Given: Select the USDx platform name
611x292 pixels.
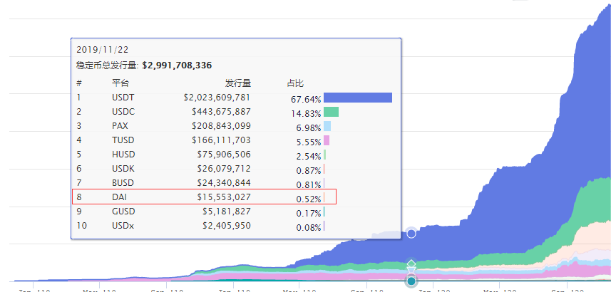Looking at the screenshot, I should point(123,226).
